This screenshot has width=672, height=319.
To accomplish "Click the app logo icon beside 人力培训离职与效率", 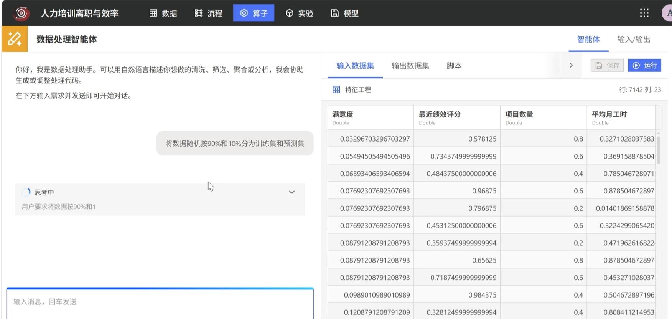I will pyautogui.click(x=21, y=13).
